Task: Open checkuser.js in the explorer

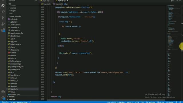Action: pos(15,50)
